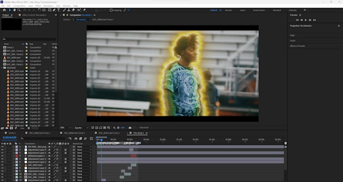Open the Audio panel
Image resolution: width=343 pixels, height=182 pixels.
click(x=293, y=41)
